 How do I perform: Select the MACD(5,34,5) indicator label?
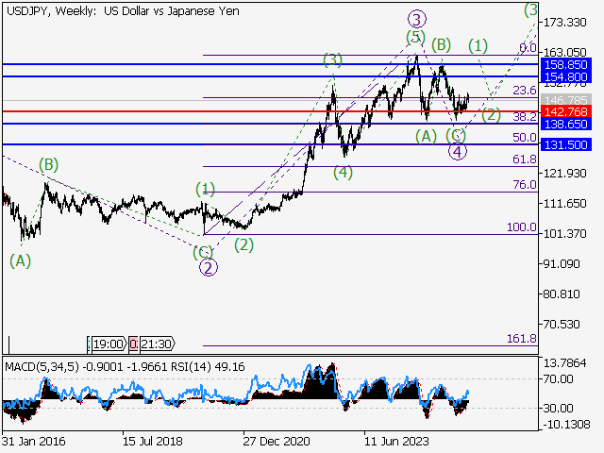[42, 366]
